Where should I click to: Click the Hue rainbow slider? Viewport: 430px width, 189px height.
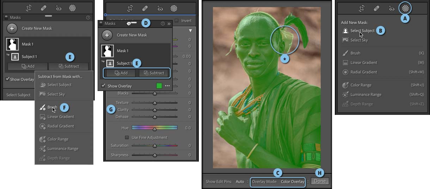pyautogui.click(x=154, y=128)
